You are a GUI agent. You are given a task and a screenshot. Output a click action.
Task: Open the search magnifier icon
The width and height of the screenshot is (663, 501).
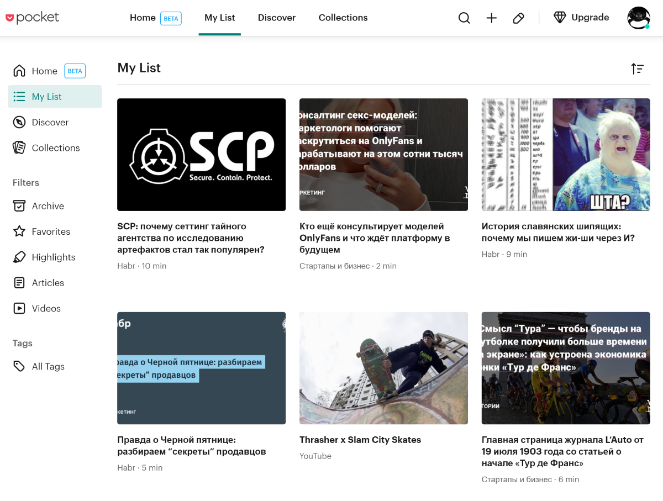click(x=464, y=18)
